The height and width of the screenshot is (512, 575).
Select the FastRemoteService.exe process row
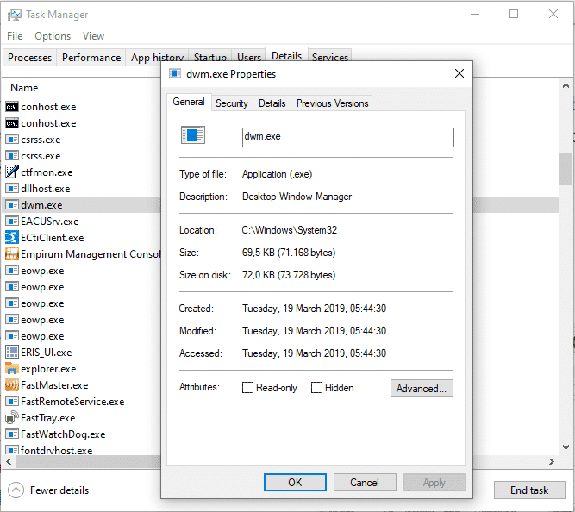click(x=81, y=401)
